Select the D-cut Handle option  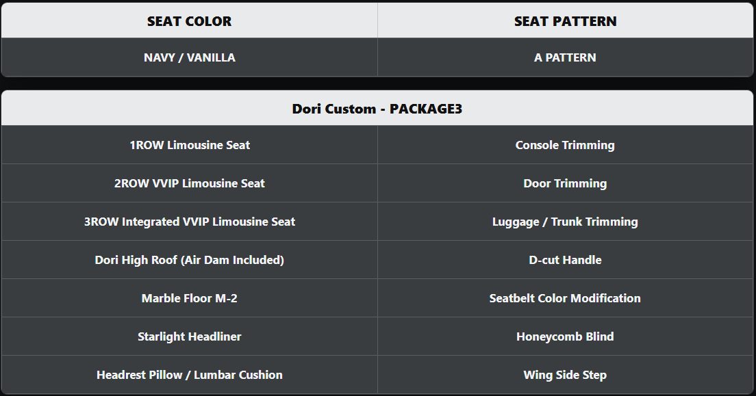coord(565,260)
